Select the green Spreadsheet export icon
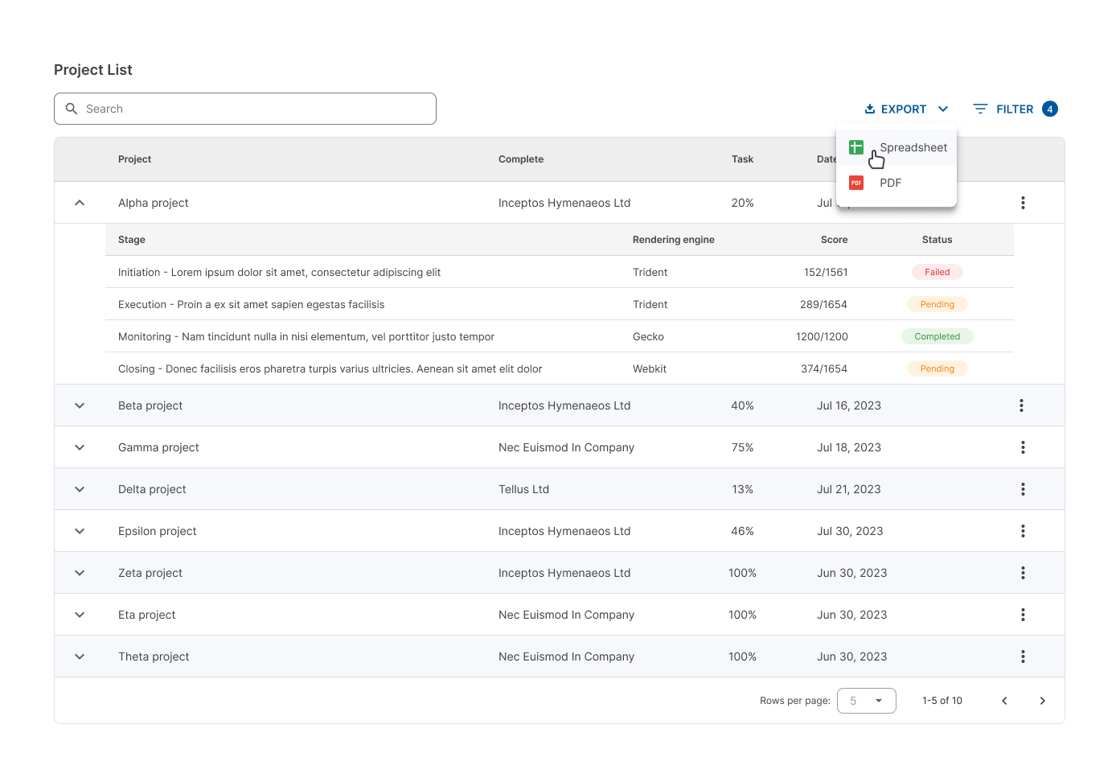Viewport: 1120px width, 782px height. click(855, 147)
